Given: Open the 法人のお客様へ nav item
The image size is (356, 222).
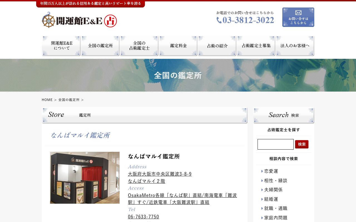Looking at the screenshot, I should point(295,46).
